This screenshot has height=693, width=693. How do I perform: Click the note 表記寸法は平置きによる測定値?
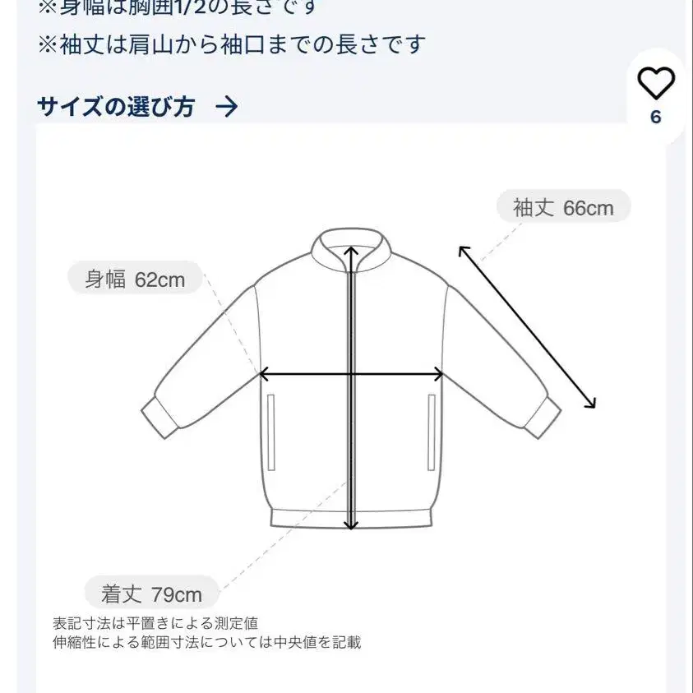tap(155, 623)
